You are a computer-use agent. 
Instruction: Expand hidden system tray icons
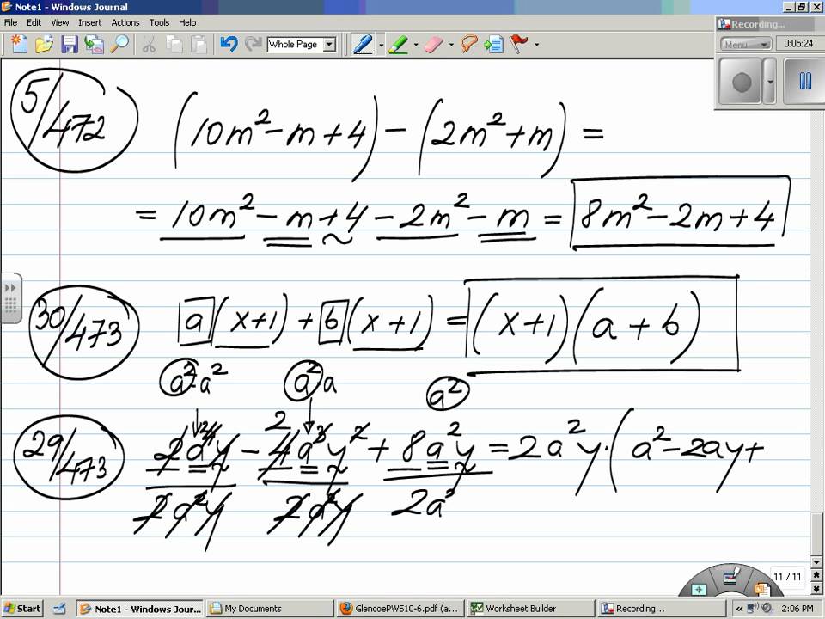click(739, 609)
